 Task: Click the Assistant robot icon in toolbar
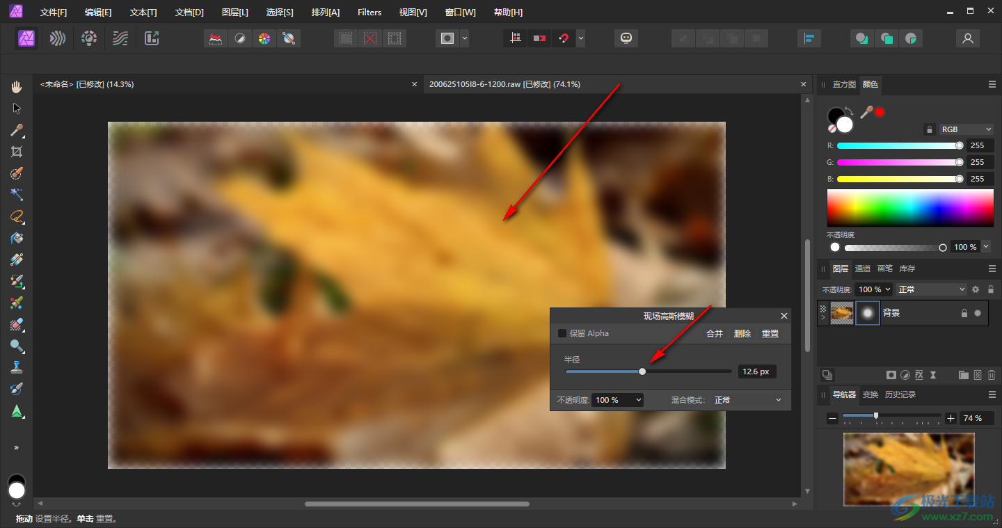(626, 38)
